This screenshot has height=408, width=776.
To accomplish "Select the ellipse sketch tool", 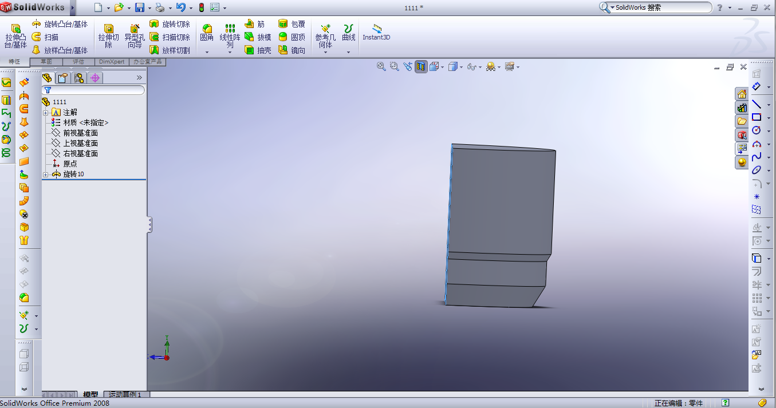I will [x=757, y=170].
